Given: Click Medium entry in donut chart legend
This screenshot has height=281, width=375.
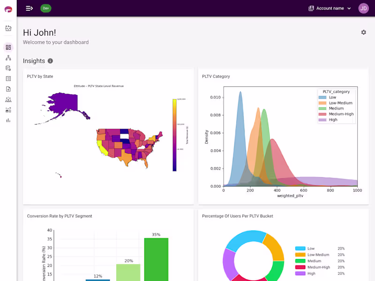Looking at the screenshot, I should click(320, 261).
